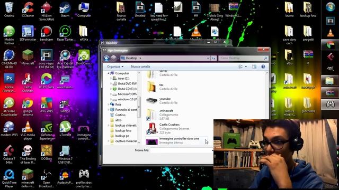The image size is (339, 190).
Task: Open the Steam desktop shortcut
Action: (x=65, y=9)
